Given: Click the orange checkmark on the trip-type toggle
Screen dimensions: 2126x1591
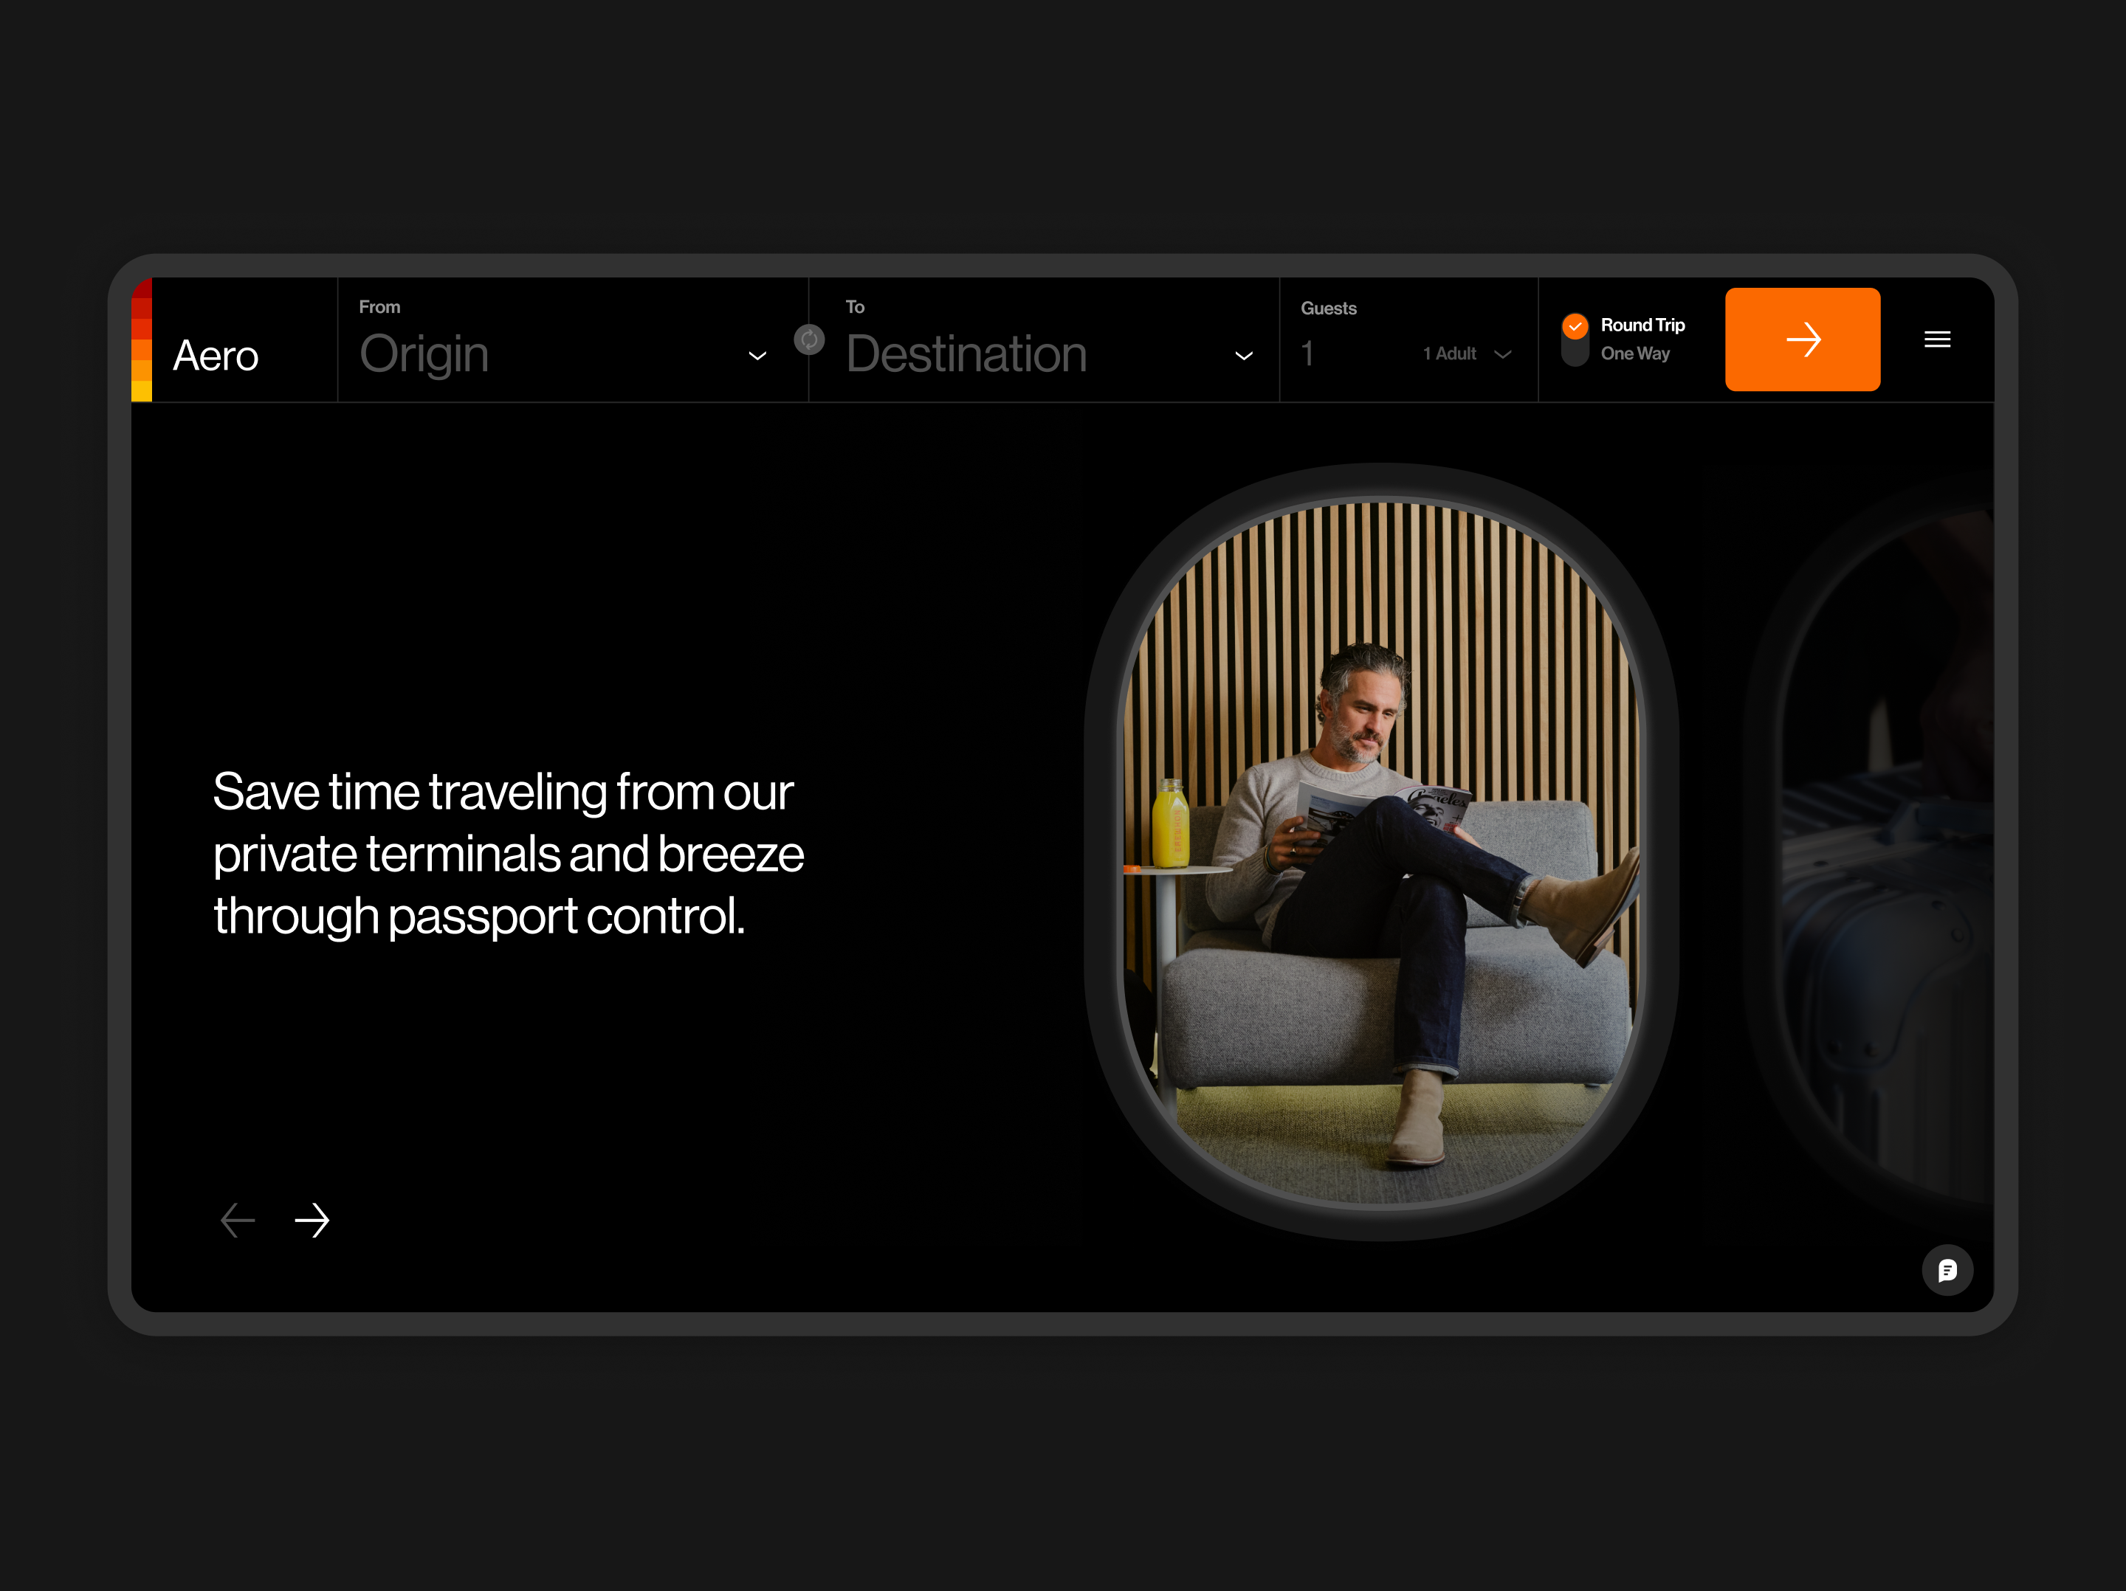Looking at the screenshot, I should (x=1575, y=327).
